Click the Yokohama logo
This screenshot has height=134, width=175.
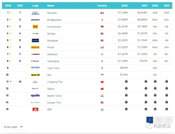tap(35, 61)
